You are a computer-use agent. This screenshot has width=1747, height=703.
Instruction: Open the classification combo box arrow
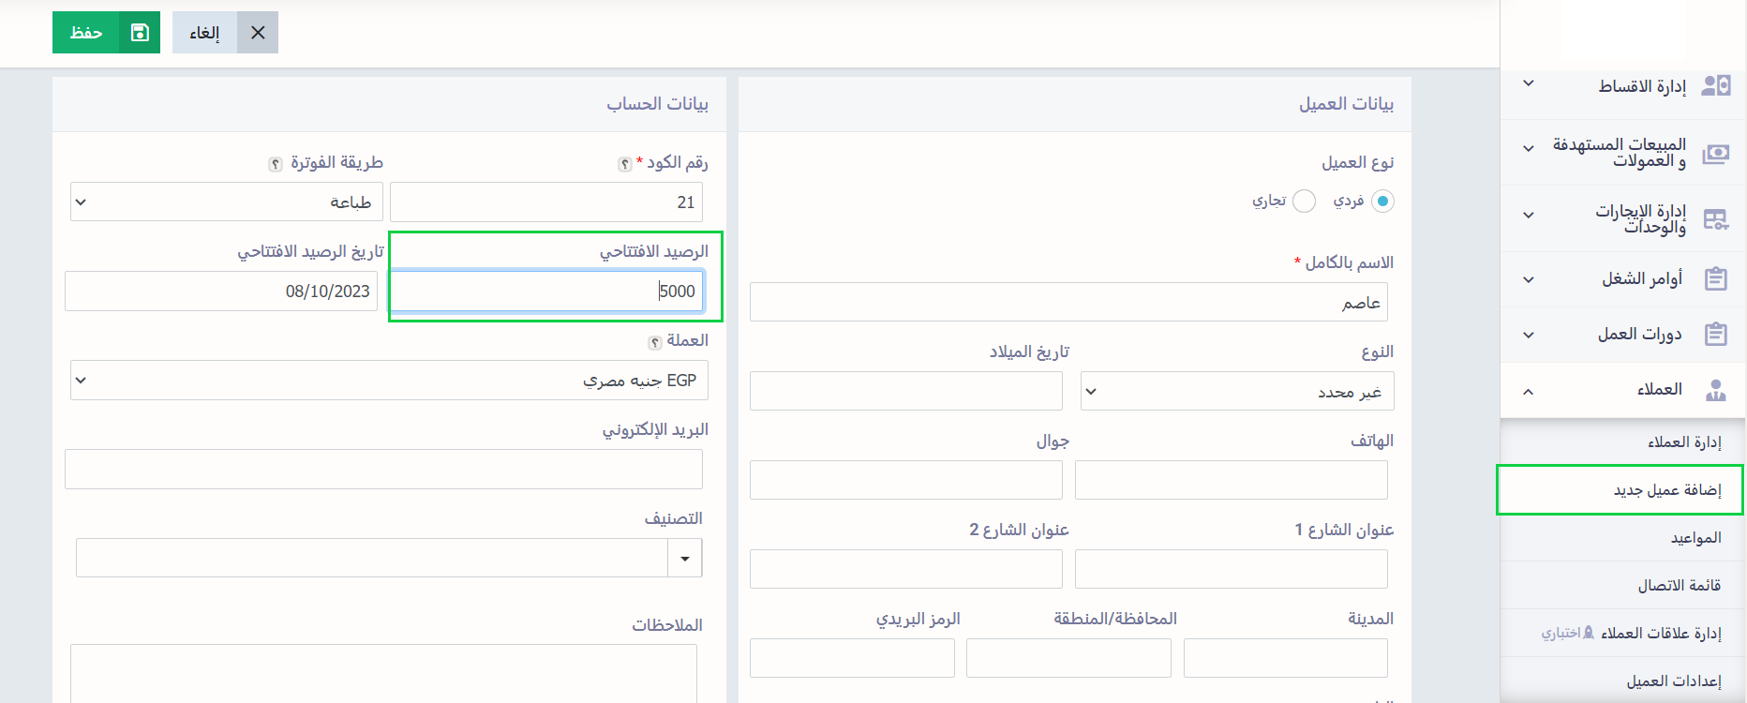(x=685, y=559)
